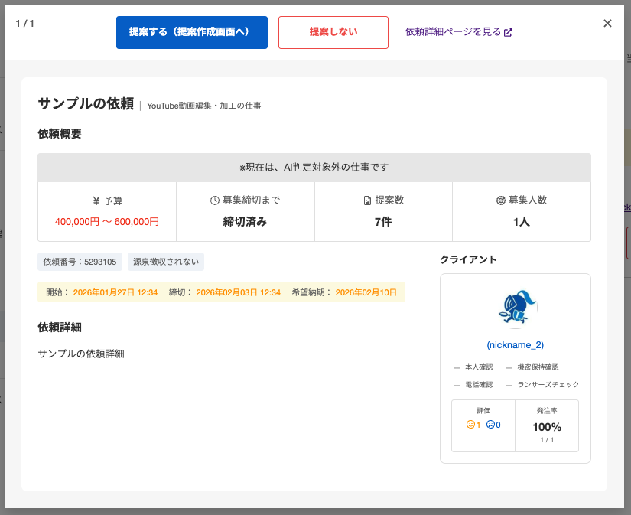Click the orange smiley positive rating icon
This screenshot has height=515, width=631.
(x=470, y=424)
